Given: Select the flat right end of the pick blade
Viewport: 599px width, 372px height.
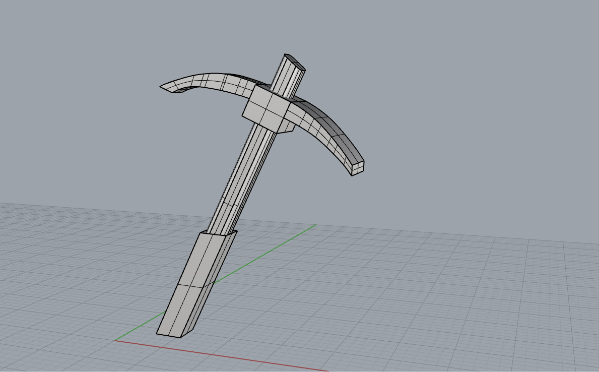Looking at the screenshot, I should coord(358,168).
